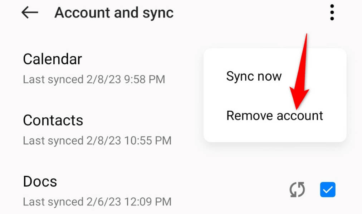The height and width of the screenshot is (214, 362).
Task: Uncheck the Docs sync checkbox
Action: pos(327,190)
